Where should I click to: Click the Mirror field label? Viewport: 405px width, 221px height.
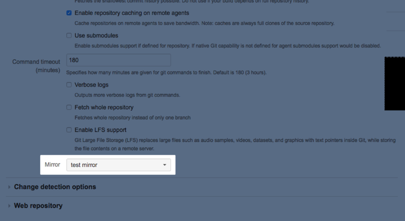tap(52, 165)
